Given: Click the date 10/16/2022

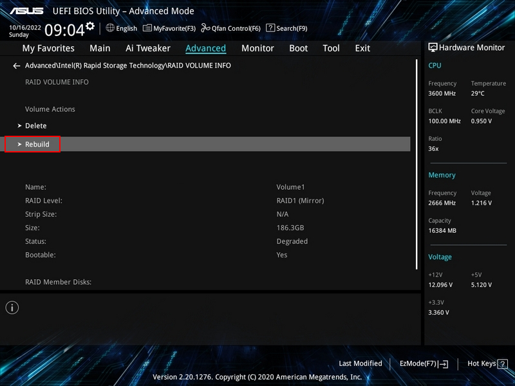Looking at the screenshot, I should 25,28.
